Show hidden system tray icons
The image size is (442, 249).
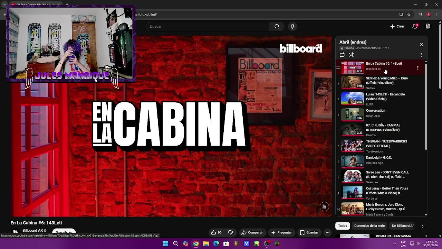[394, 243]
